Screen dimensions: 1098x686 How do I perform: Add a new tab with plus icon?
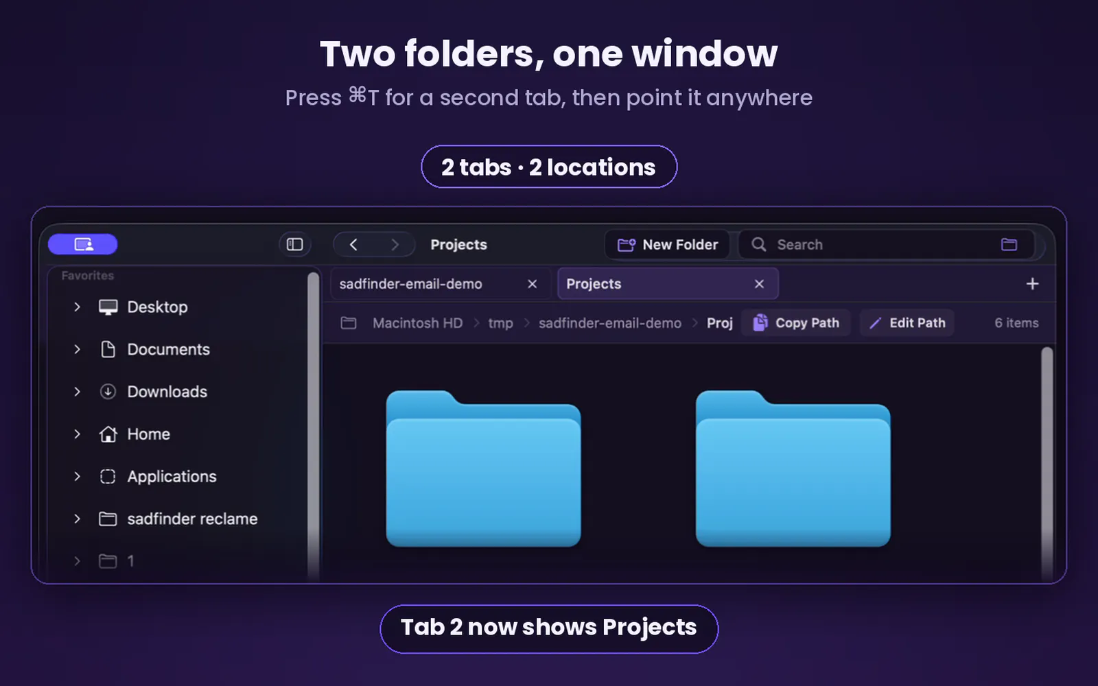[1032, 283]
